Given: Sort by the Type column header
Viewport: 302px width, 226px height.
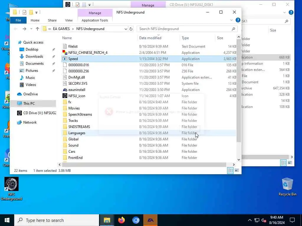Looking at the screenshot, I should [185, 38].
